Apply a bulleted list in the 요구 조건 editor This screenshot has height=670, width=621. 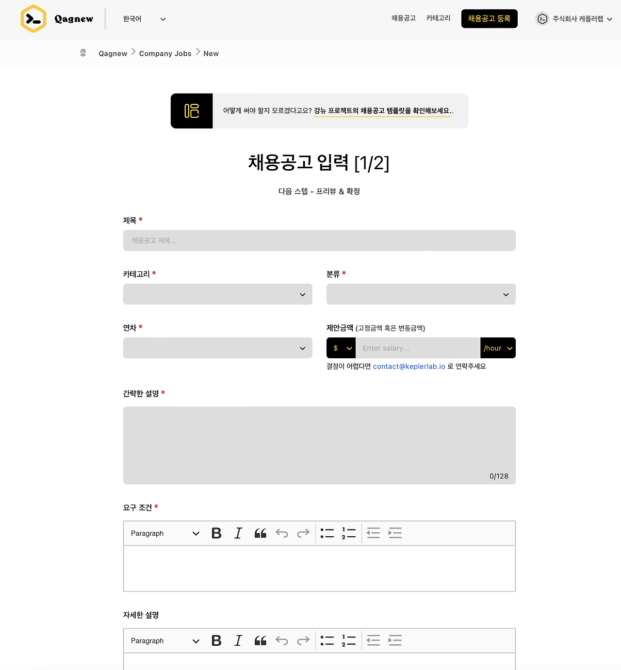pyautogui.click(x=327, y=533)
